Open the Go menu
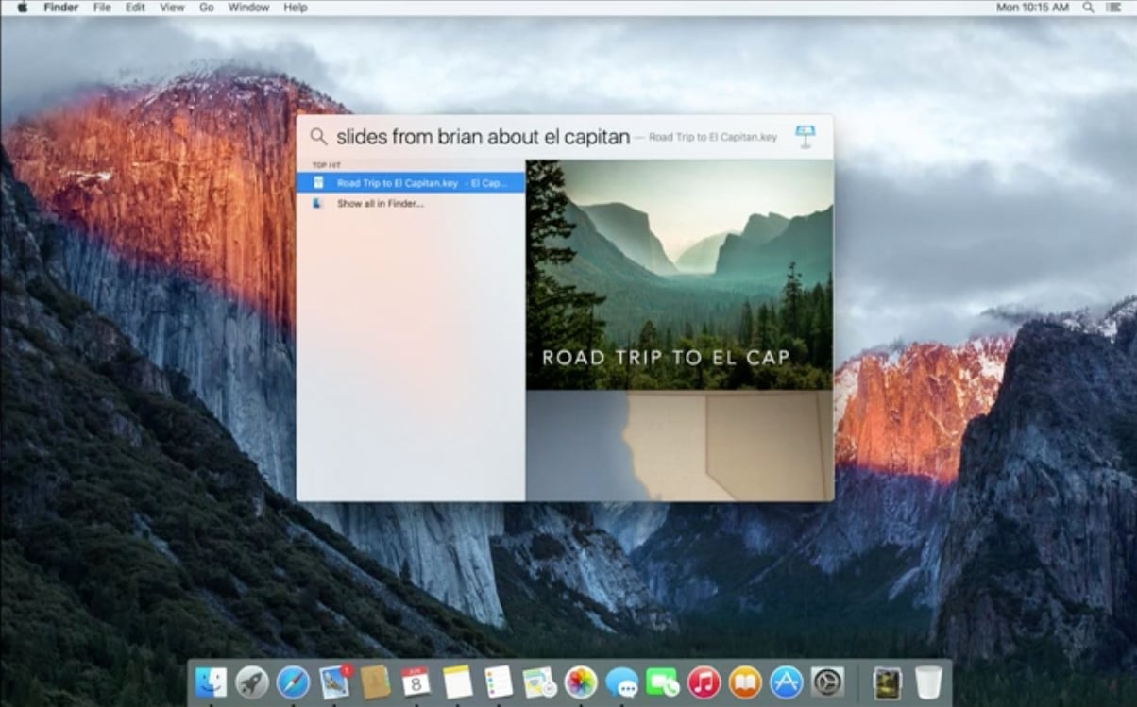This screenshot has width=1137, height=707. 207,7
